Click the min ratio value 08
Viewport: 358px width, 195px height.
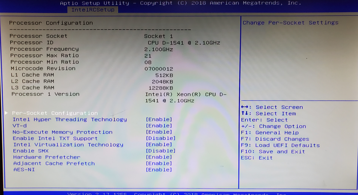click(x=148, y=62)
